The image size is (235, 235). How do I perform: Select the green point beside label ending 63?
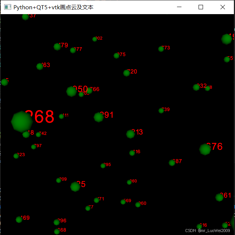[40, 67]
